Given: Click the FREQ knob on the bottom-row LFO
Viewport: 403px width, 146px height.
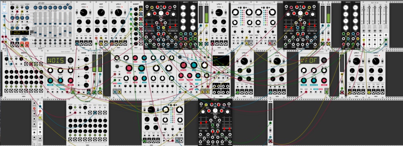Looking at the screenshot, I should tap(152, 110).
